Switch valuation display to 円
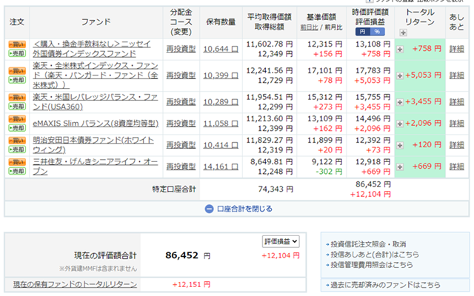Viewport: 474px width, 296px height. [x=362, y=32]
